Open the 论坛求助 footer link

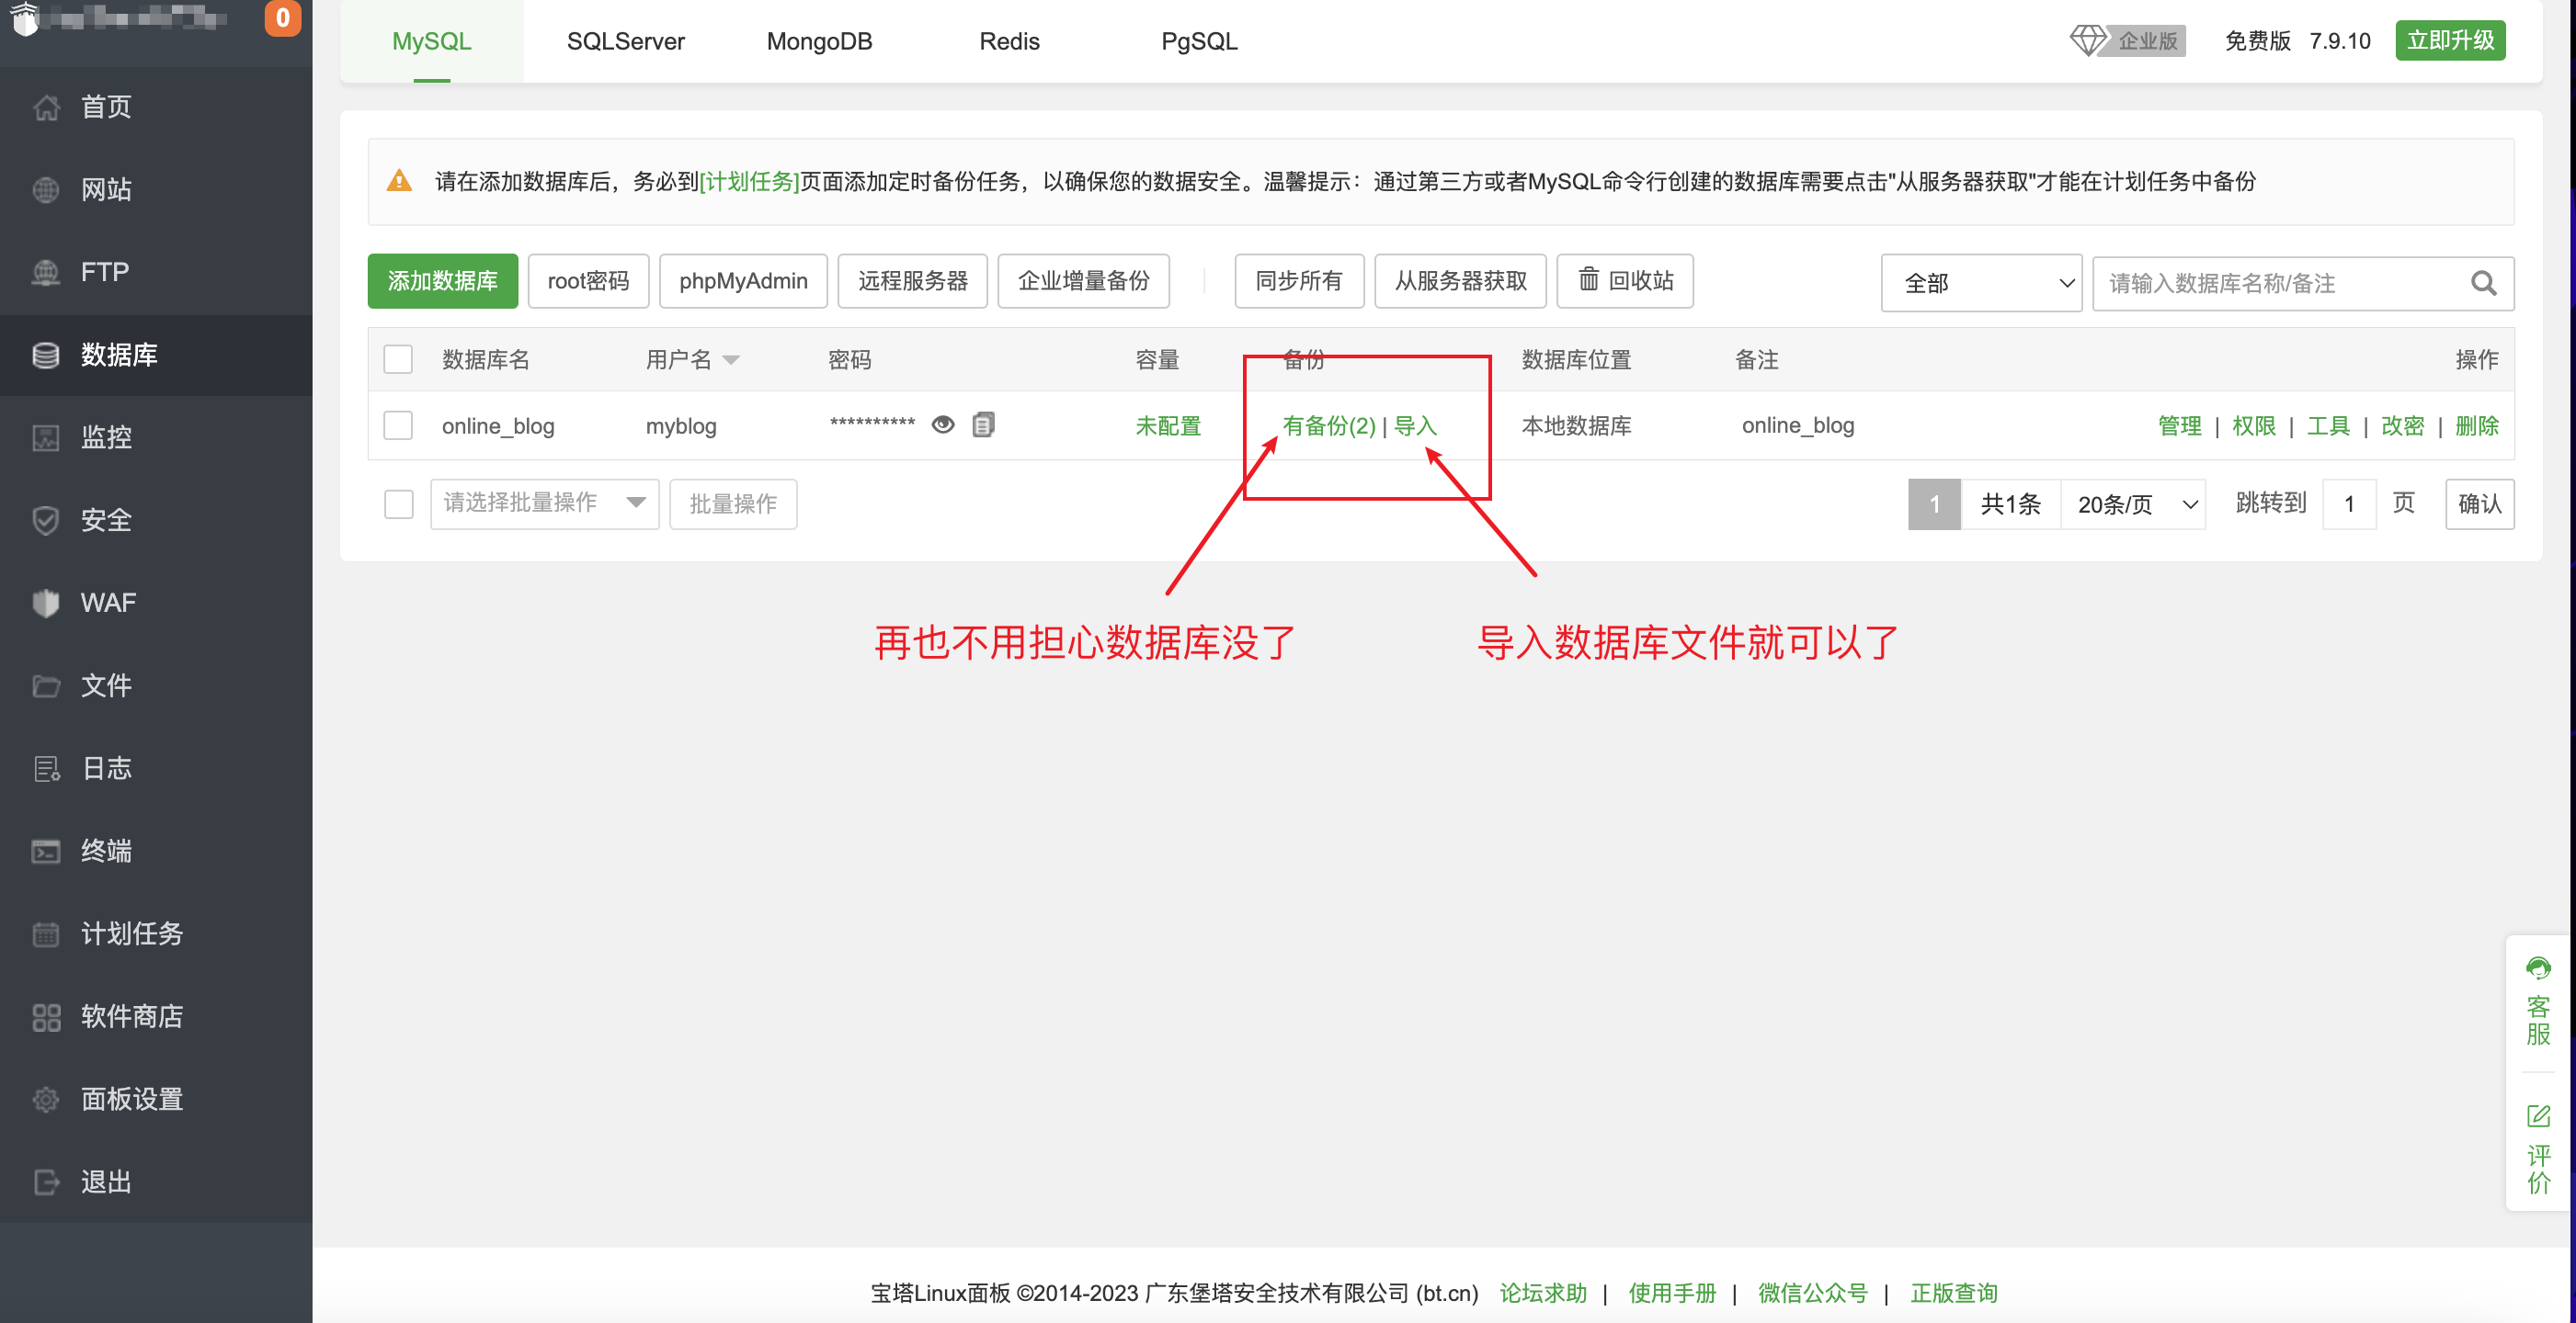pyautogui.click(x=1544, y=1293)
